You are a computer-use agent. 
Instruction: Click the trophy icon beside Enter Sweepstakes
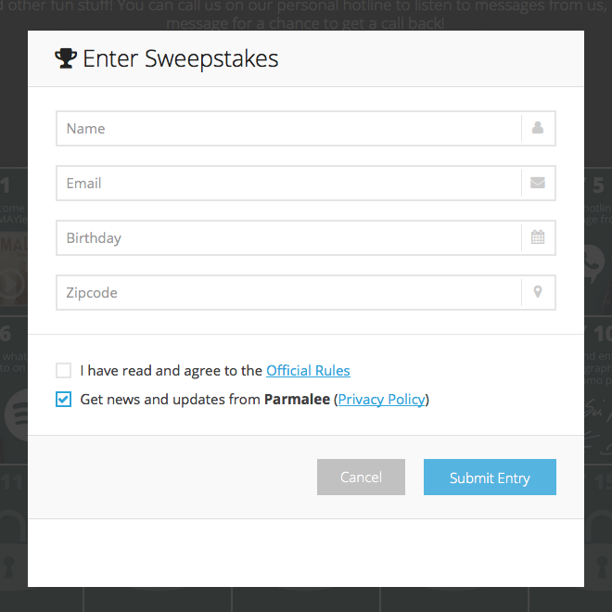66,58
